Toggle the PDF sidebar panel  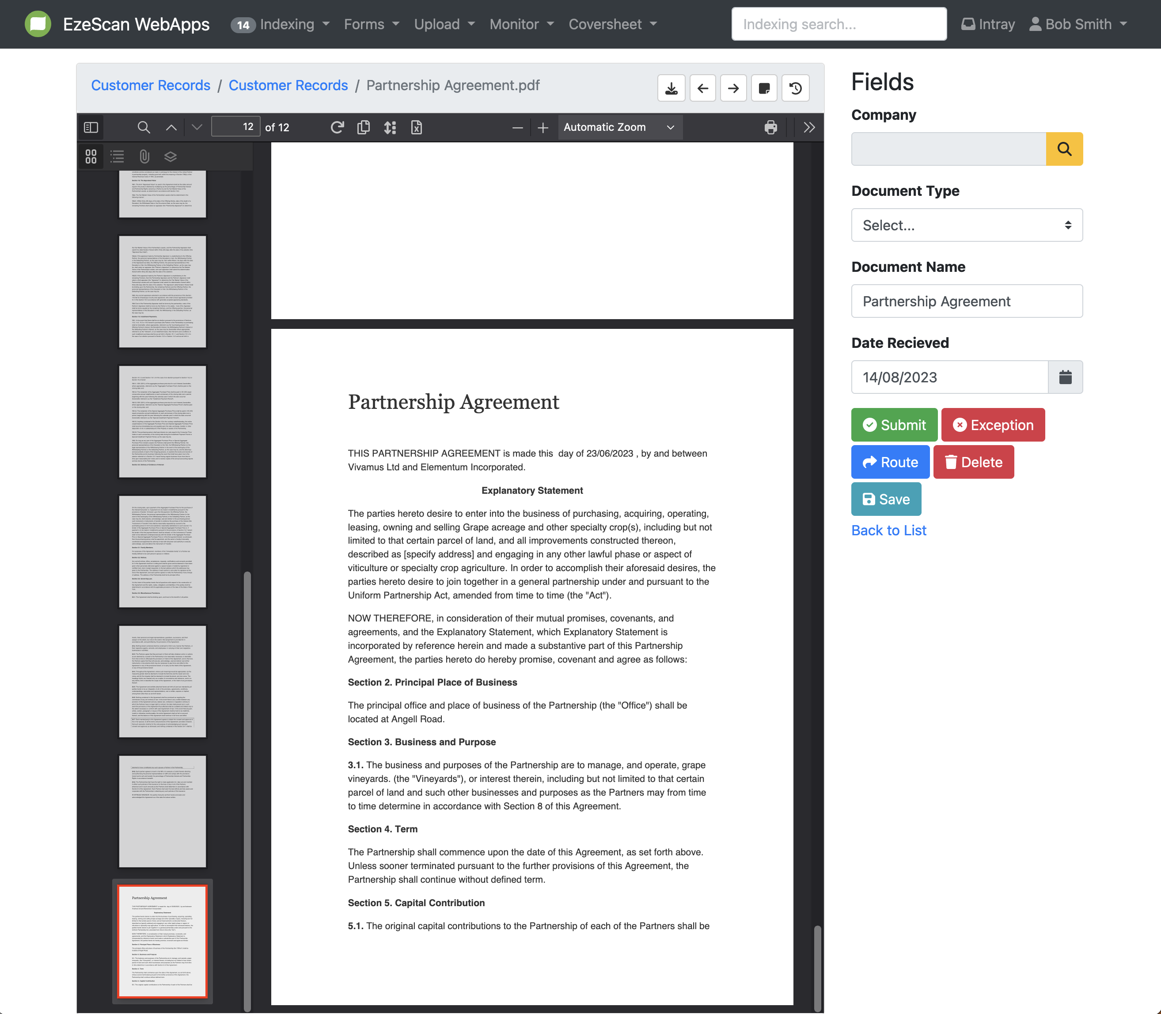click(x=91, y=127)
